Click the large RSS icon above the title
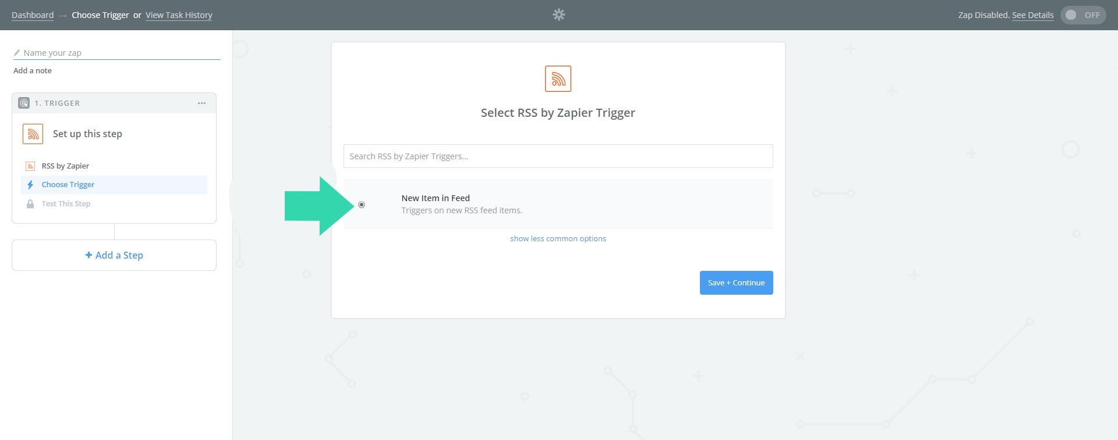 click(558, 78)
